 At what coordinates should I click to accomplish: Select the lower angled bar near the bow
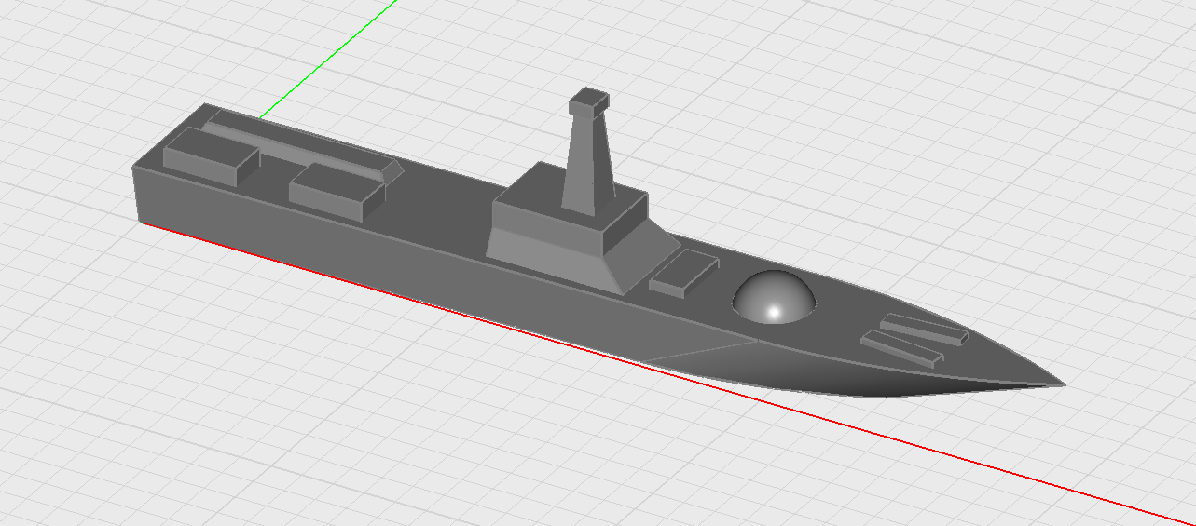pyautogui.click(x=900, y=347)
